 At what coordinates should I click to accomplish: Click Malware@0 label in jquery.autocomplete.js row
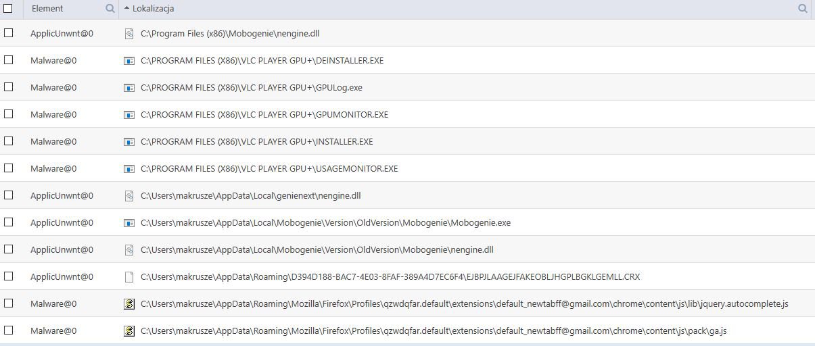pos(53,303)
